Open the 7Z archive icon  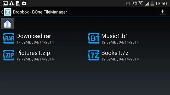click(x=93, y=55)
